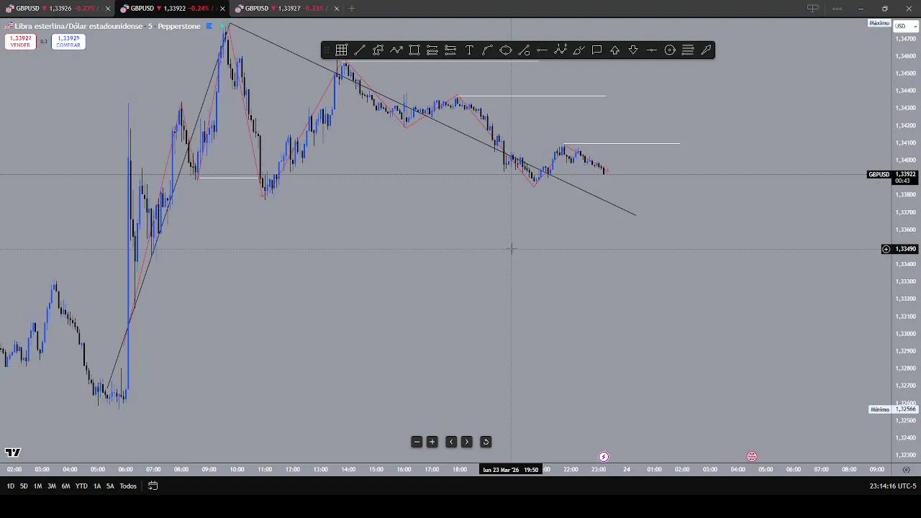Select 1A time range

tap(97, 486)
